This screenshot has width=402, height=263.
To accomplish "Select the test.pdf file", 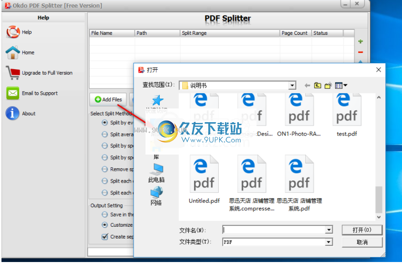I will [x=346, y=115].
